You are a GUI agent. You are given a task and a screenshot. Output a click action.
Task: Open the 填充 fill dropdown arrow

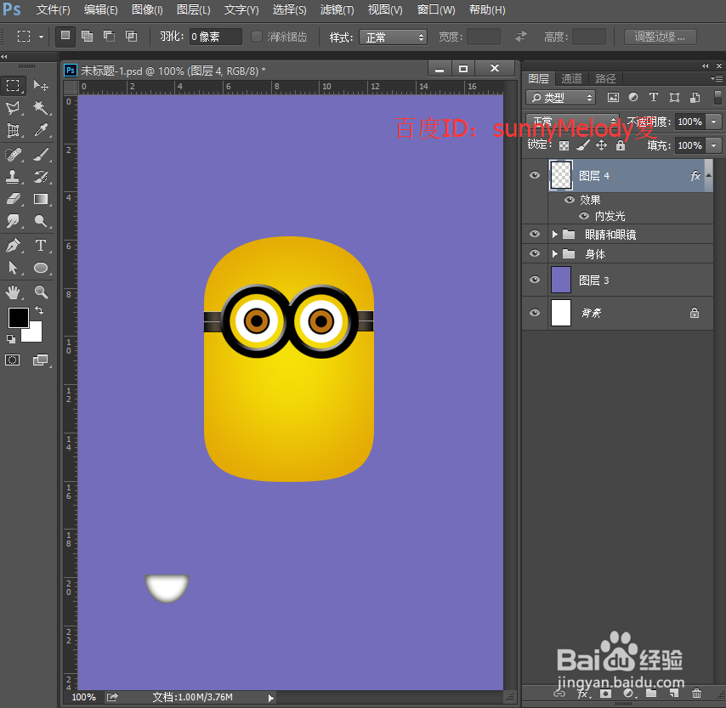[713, 145]
